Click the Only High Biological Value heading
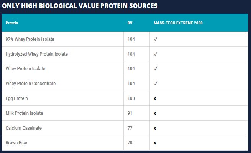Viewport: 251px width, 153px height. [80, 6]
